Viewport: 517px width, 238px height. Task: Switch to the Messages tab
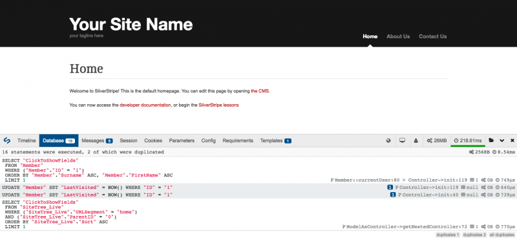point(97,140)
